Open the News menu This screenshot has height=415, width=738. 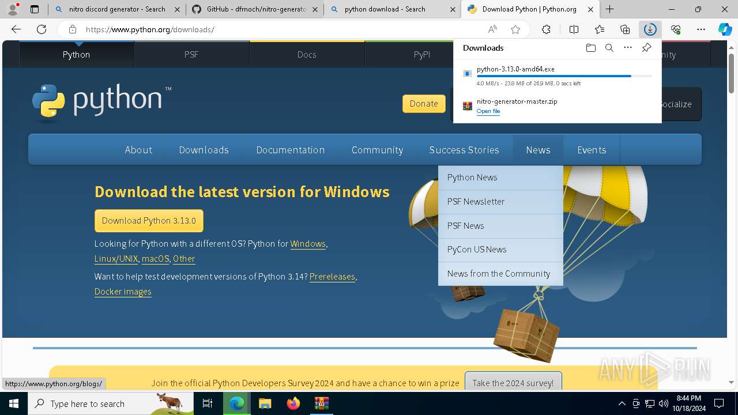[x=538, y=150]
